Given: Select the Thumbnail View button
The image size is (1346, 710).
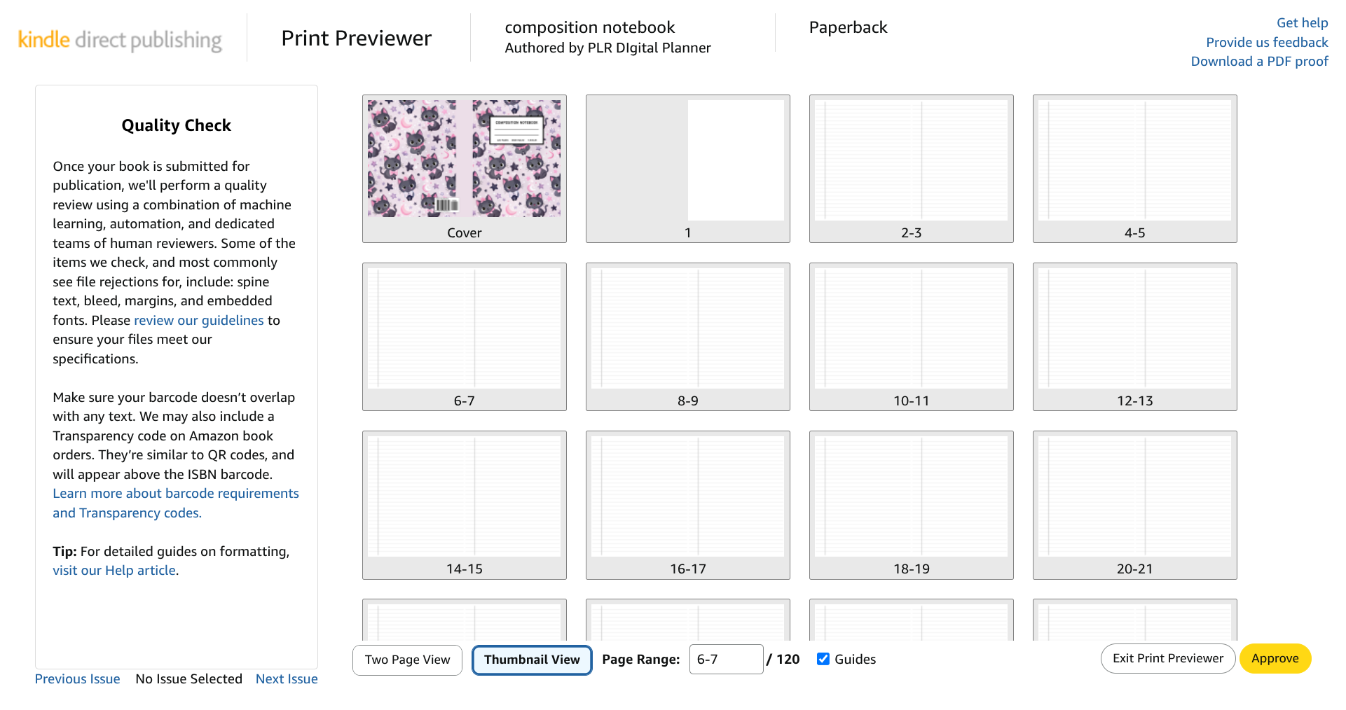Looking at the screenshot, I should tap(532, 660).
